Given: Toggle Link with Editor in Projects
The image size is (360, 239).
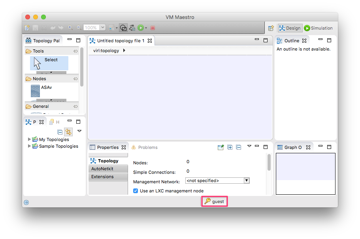Looking at the screenshot, I should [x=68, y=132].
